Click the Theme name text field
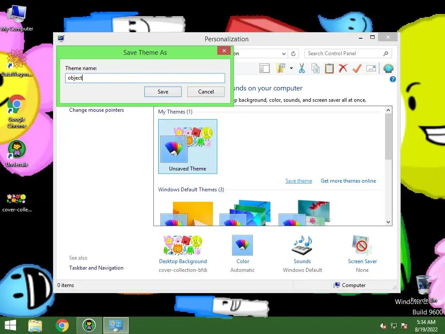The image size is (445, 334). [x=145, y=78]
